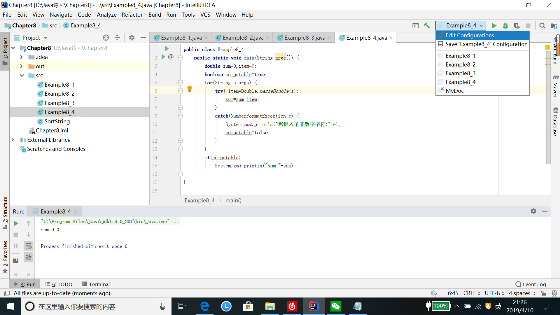Toggle scroll to end in Run console
Screen dimensions: 560x315
(x=29, y=257)
